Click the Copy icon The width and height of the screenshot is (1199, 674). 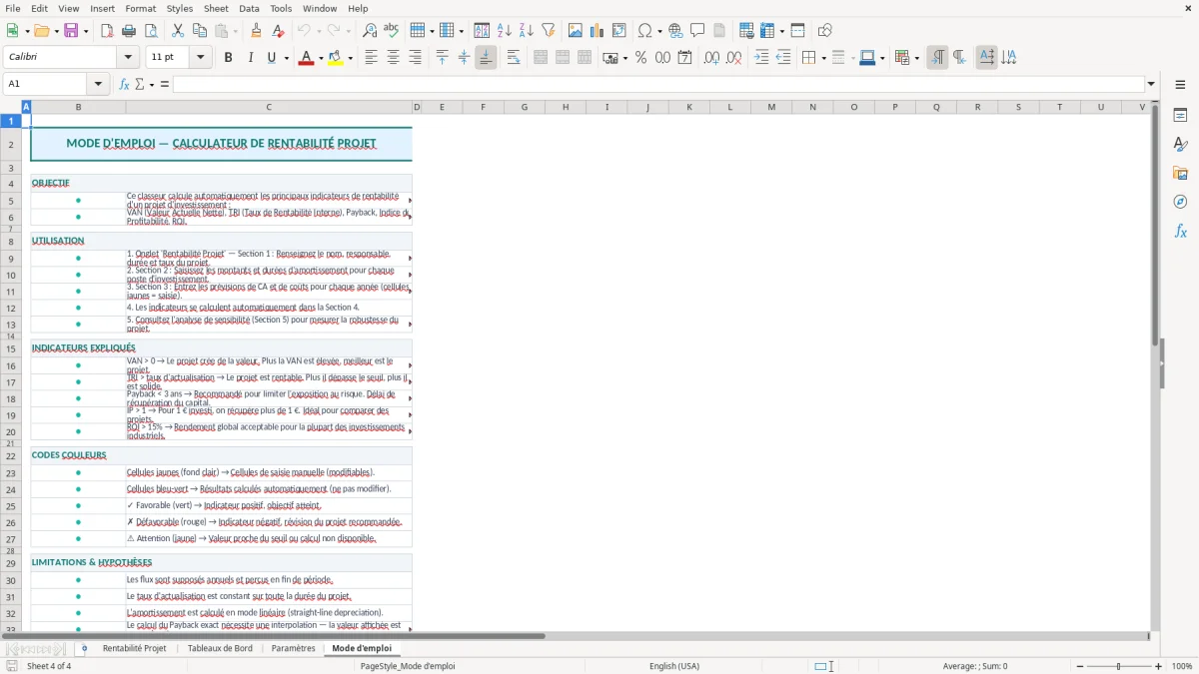200,31
